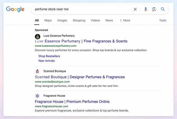Open the New Arrivals sitelink
Image resolution: width=177 pixels, height=119 pixels.
[47, 61]
